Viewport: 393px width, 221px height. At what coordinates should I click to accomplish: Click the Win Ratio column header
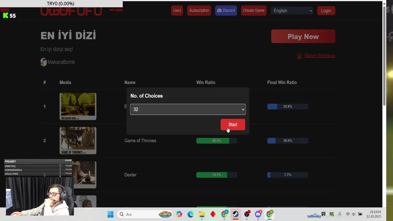pyautogui.click(x=206, y=82)
